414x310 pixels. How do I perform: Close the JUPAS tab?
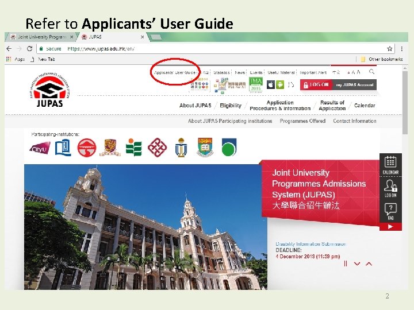(x=143, y=37)
